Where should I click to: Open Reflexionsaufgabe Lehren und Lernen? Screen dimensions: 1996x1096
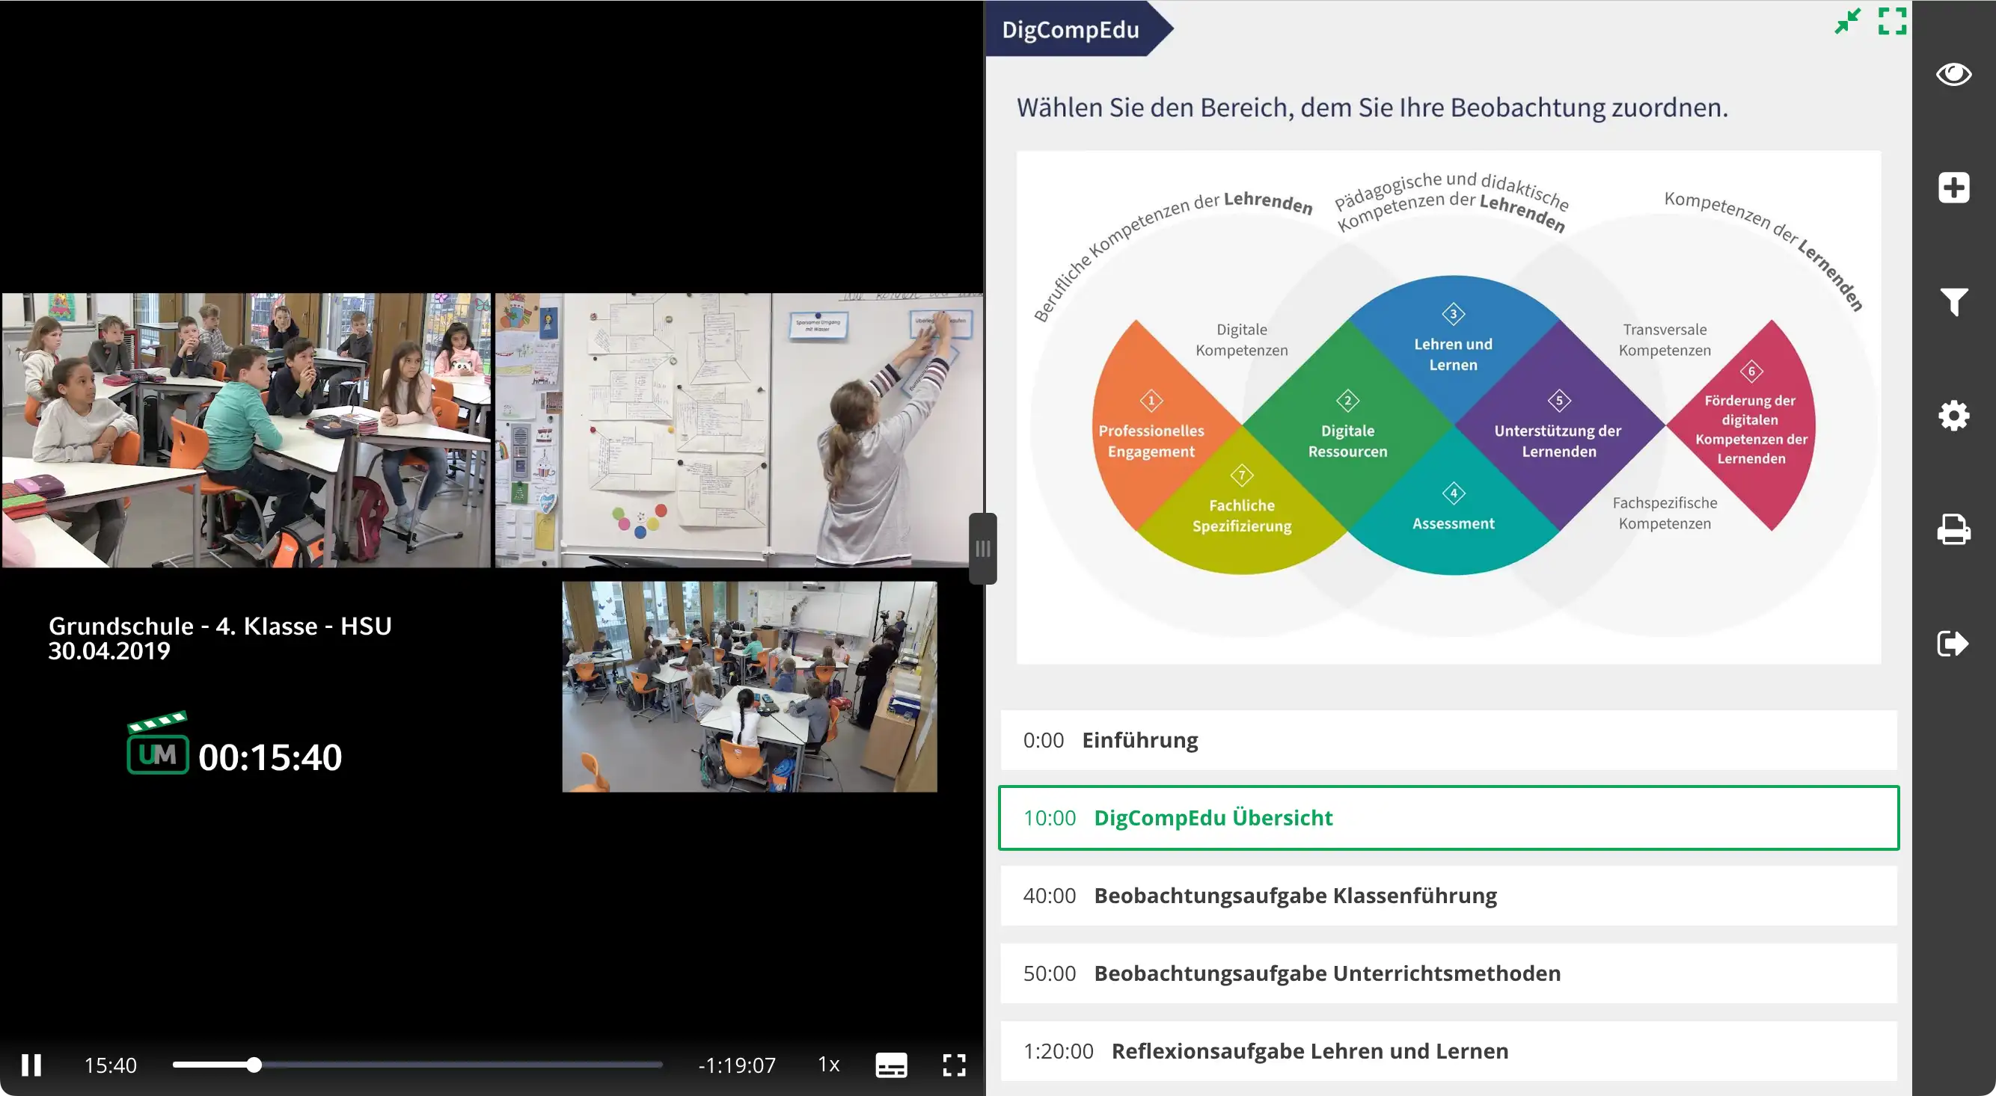[1448, 1051]
